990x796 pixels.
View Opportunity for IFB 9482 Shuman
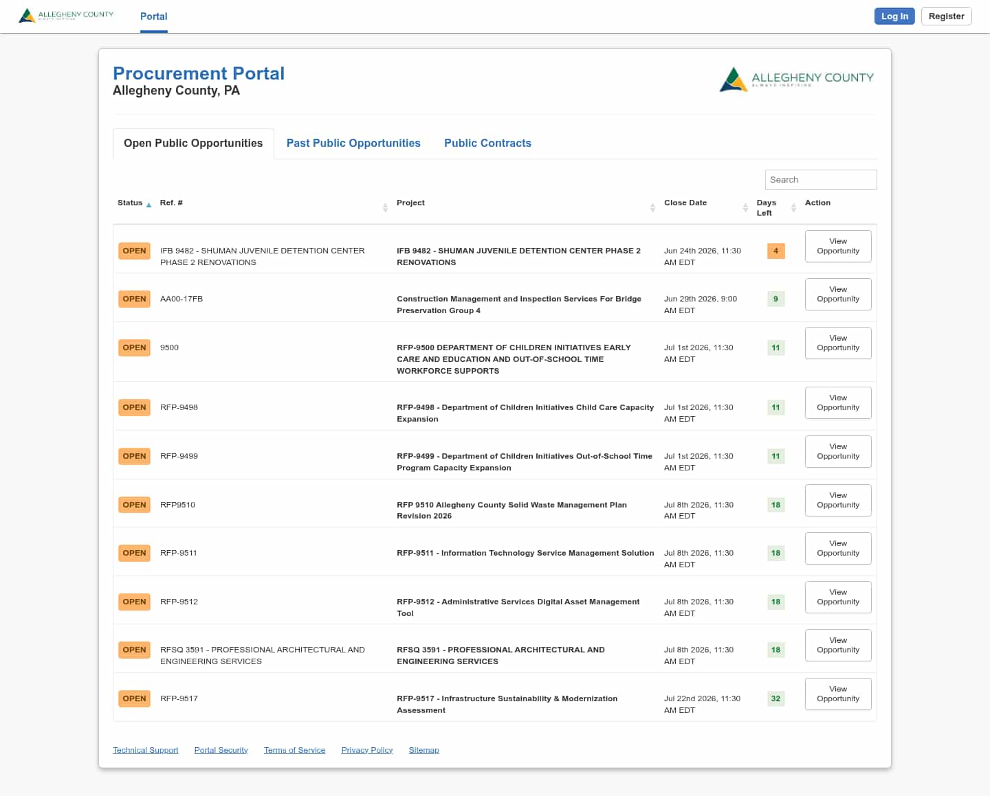click(838, 246)
